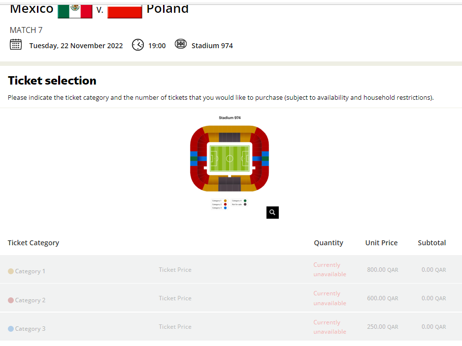Click the tan dot next to Category 1
This screenshot has width=462, height=346.
click(11, 271)
